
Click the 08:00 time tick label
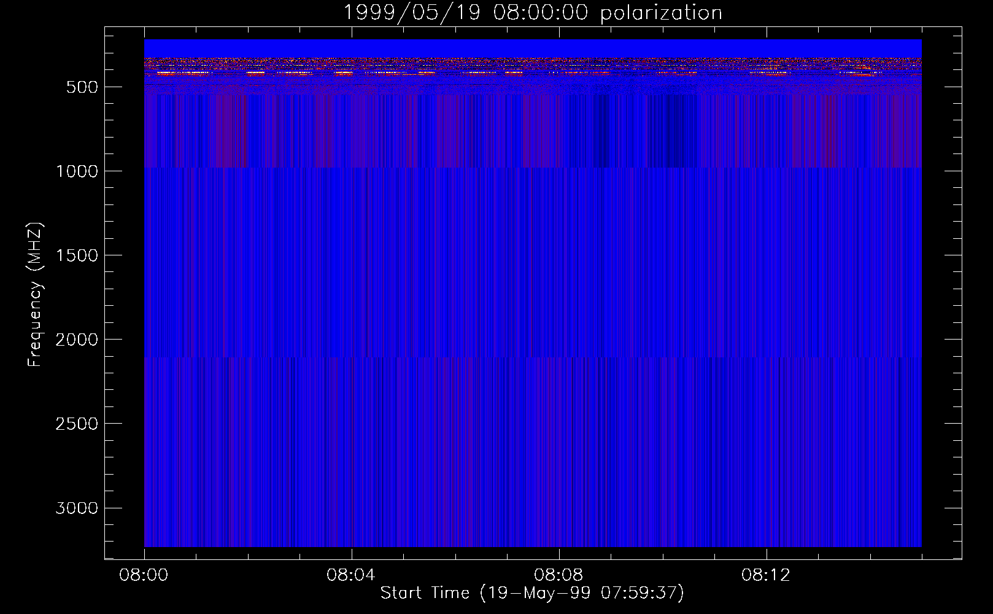[x=144, y=575]
